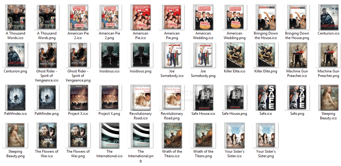Choose the Centurion.png thumbnail

[15, 55]
